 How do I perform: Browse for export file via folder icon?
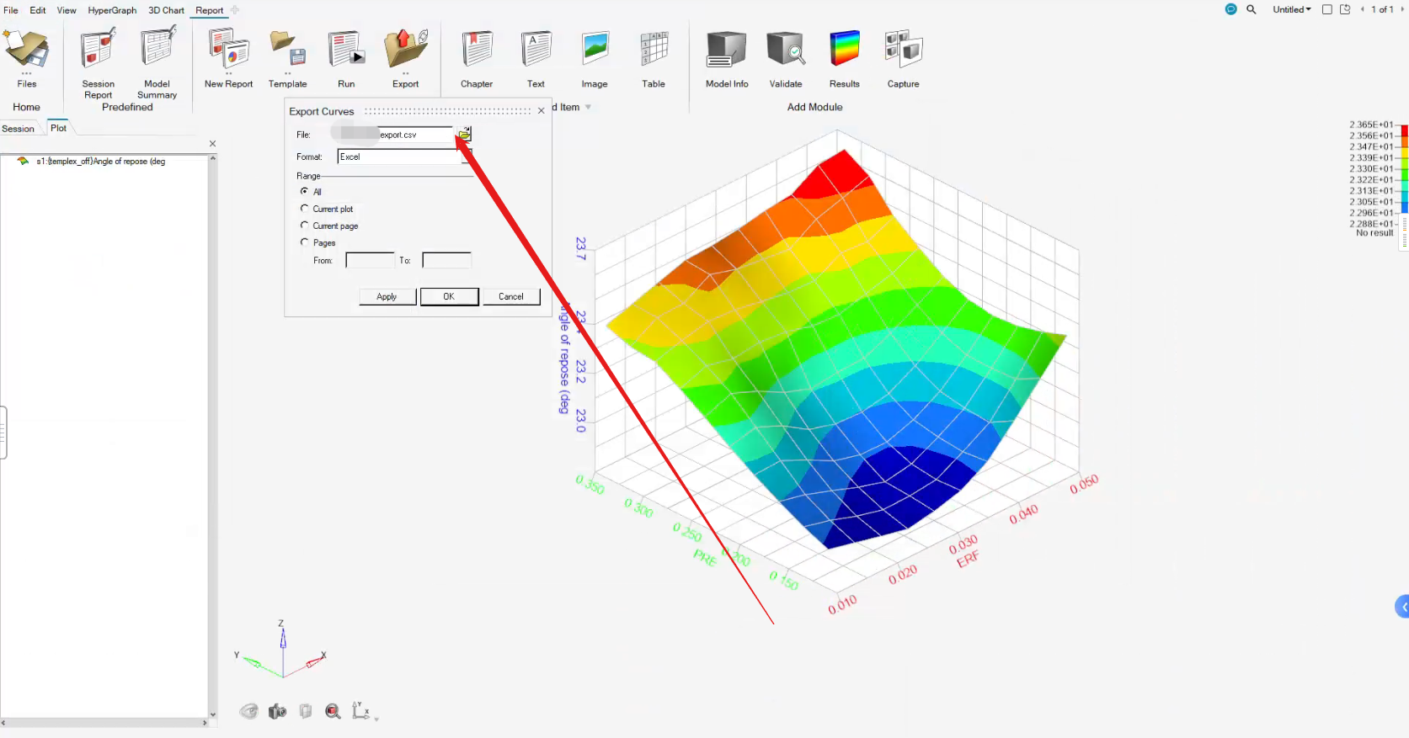point(464,134)
